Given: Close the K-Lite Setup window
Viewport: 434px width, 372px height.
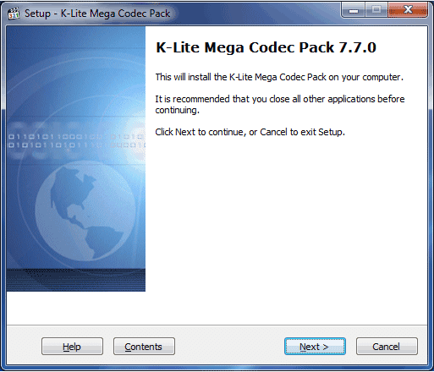Looking at the screenshot, I should tap(408, 10).
